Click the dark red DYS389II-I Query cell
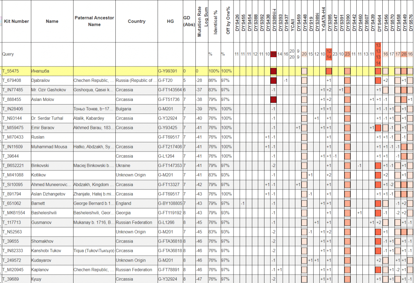The image size is (416, 283). coord(274,54)
